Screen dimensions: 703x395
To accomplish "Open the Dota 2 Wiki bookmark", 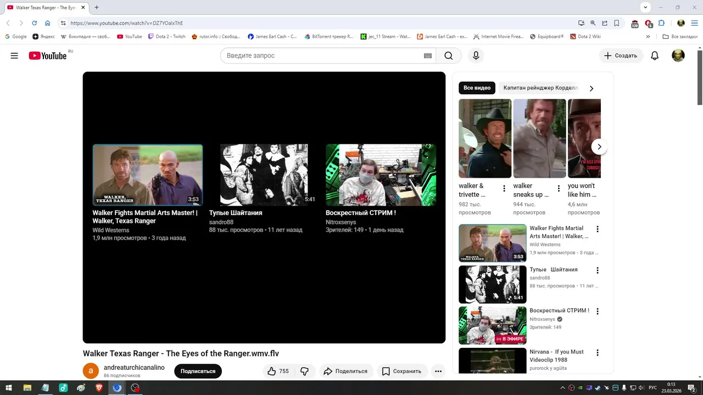I will pyautogui.click(x=585, y=37).
